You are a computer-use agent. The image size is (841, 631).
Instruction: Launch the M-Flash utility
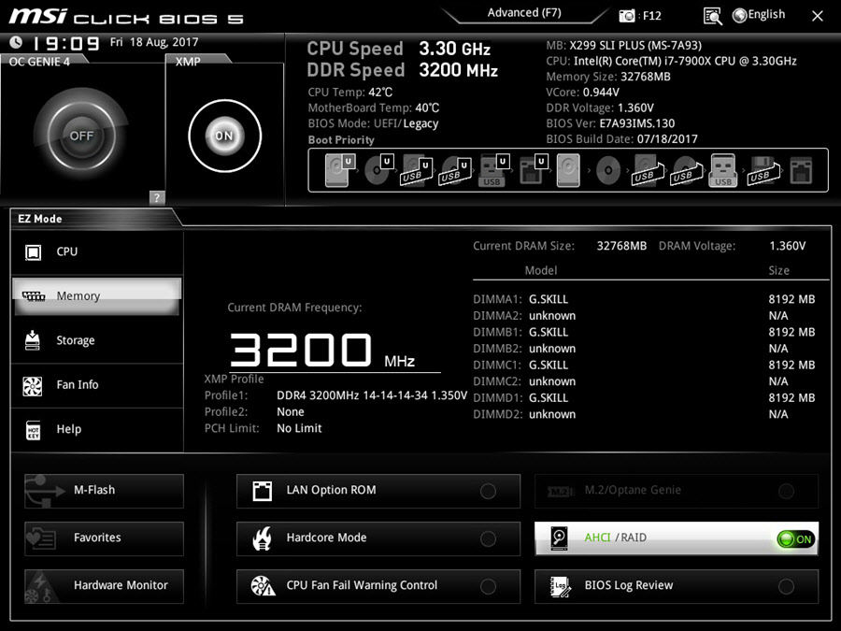pos(104,491)
